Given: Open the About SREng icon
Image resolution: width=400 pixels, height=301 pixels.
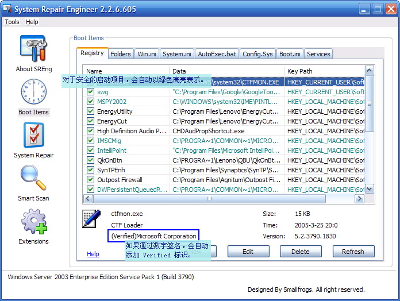Looking at the screenshot, I should click(x=33, y=48).
